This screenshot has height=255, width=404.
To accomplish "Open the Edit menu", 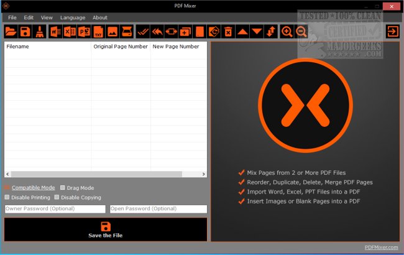I will [29, 17].
